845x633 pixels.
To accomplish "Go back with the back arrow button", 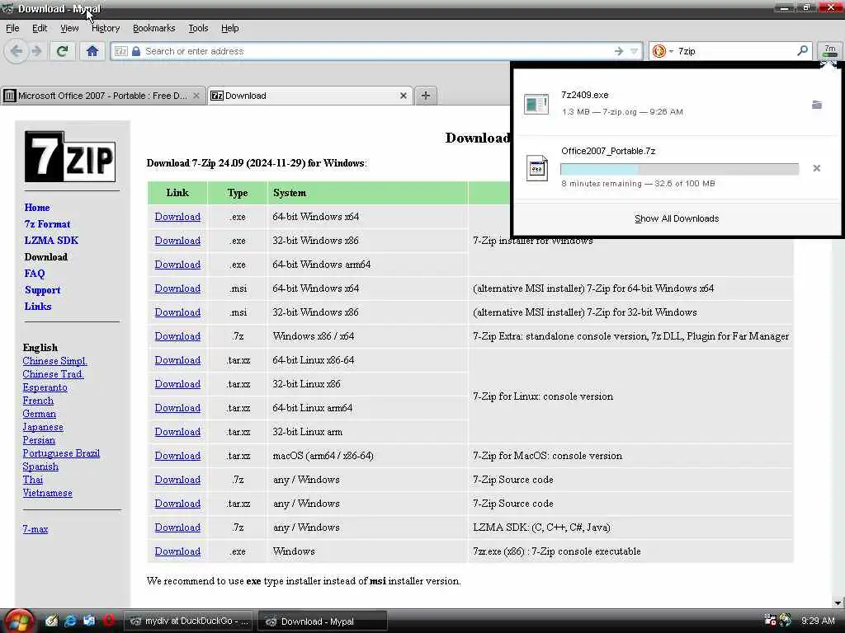I will [17, 51].
